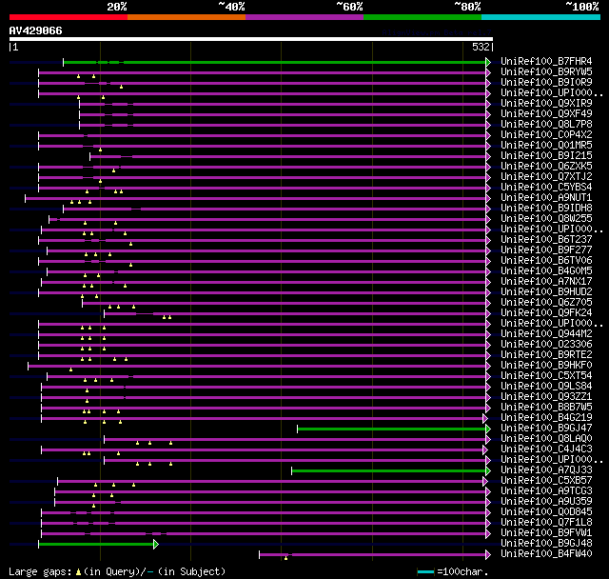Viewport: 609px width, 579px height.
Task: Click the UniRef100_O23306 hit name
Action: pos(546,345)
